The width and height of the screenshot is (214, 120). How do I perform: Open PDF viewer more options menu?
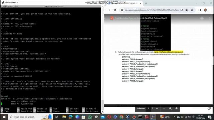click(210, 18)
